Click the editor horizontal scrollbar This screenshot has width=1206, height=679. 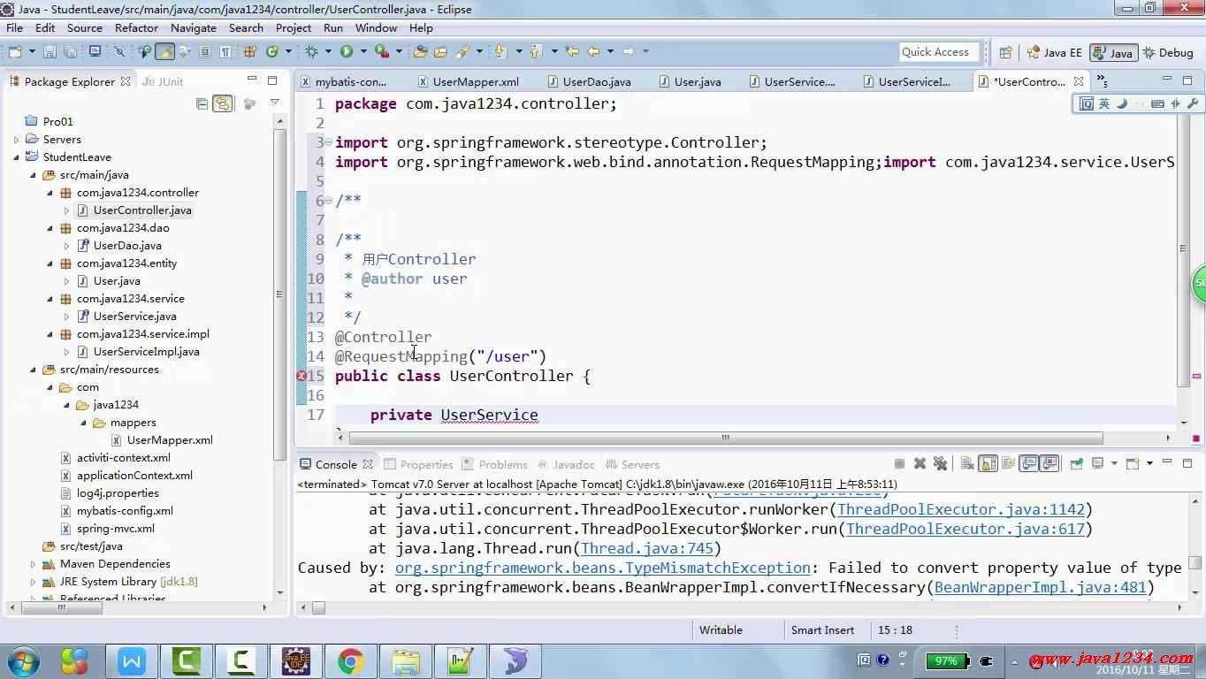point(725,438)
